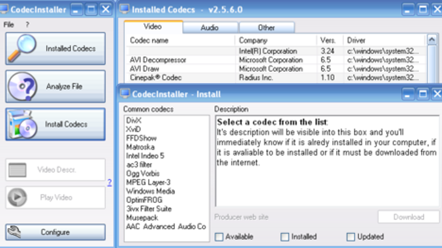Click the Install Codecs box icon
The width and height of the screenshot is (442, 248).
click(22, 124)
